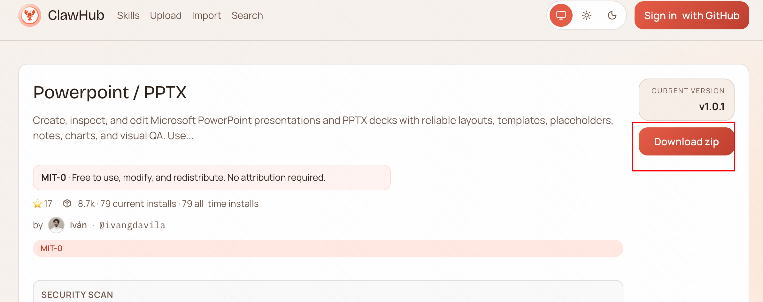Open the Skills nav item
Viewport: 763px width, 302px height.
point(128,15)
